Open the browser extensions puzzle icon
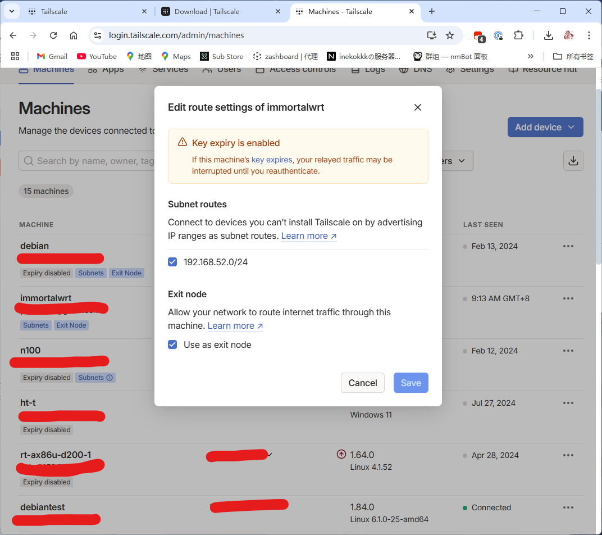602x535 pixels. coord(518,35)
